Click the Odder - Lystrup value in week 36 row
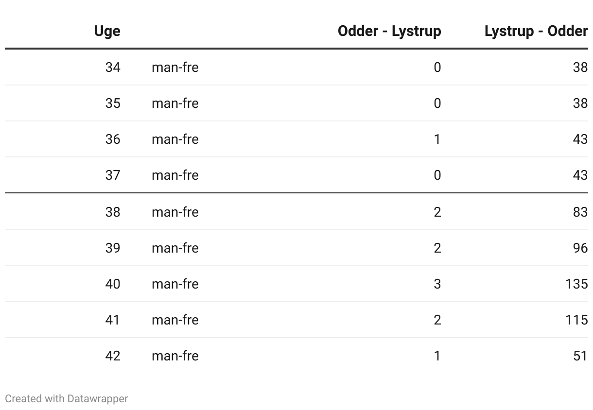This screenshot has height=410, width=593. [x=437, y=139]
